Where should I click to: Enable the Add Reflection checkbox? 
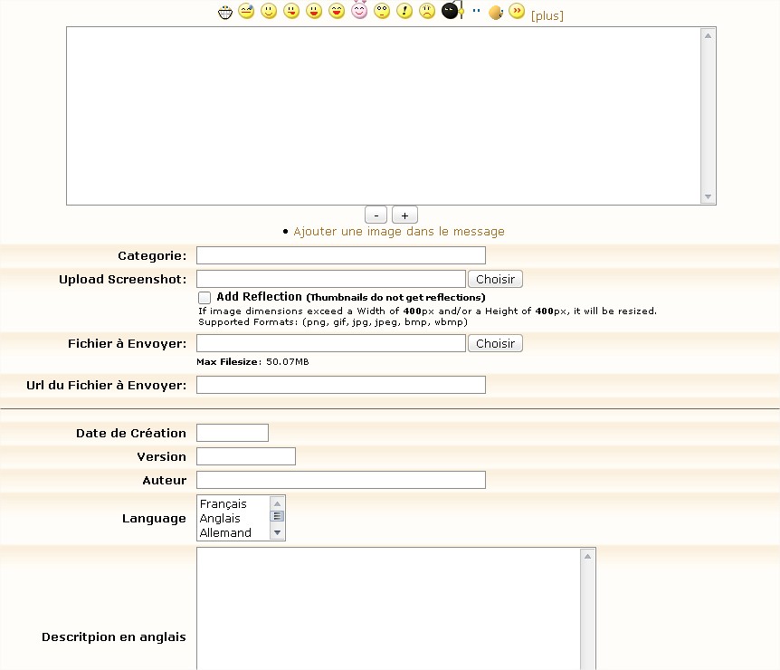205,298
